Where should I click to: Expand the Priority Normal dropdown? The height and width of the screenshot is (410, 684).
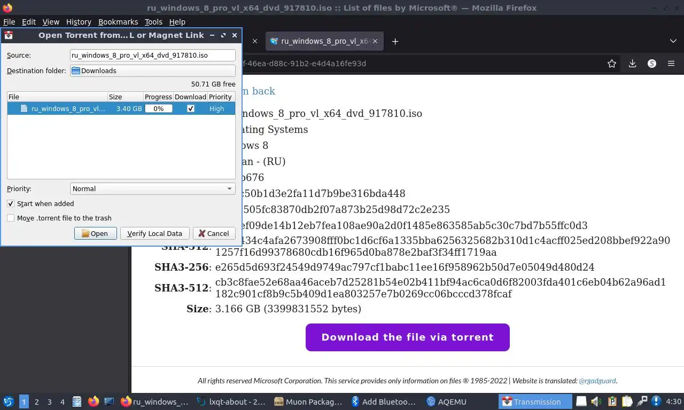pyautogui.click(x=153, y=188)
